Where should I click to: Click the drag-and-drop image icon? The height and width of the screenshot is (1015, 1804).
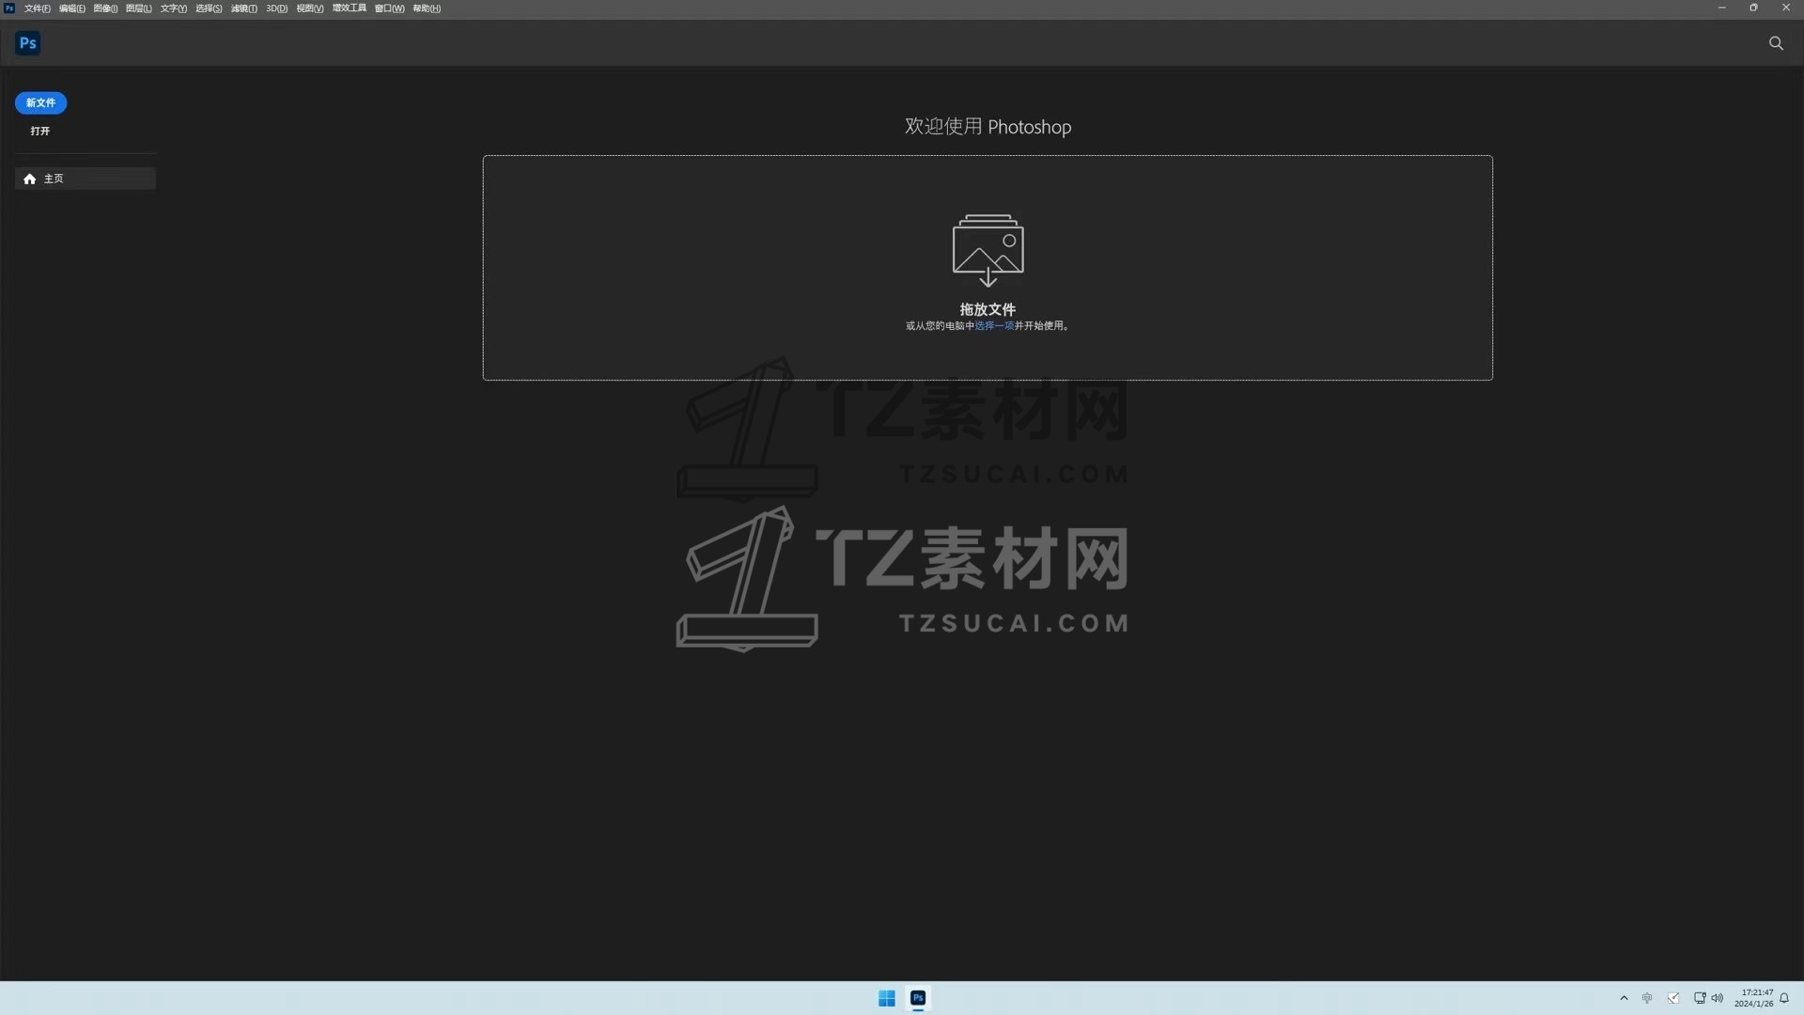point(988,250)
